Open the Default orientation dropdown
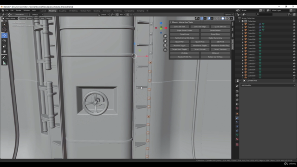 coord(36,14)
